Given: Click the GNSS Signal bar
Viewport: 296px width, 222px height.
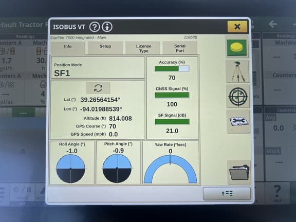Looking at the screenshot, I should (172, 95).
